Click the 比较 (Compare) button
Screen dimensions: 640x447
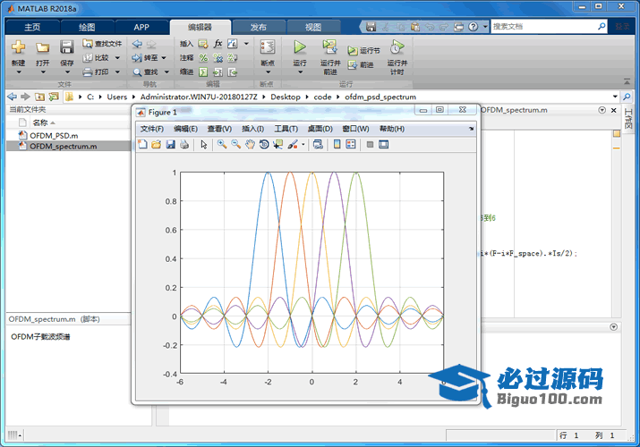tap(100, 57)
